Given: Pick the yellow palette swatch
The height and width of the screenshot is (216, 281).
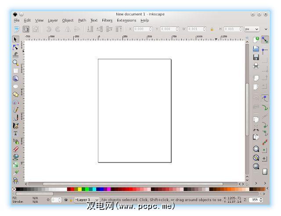Looking at the screenshot, I should (x=80, y=189).
